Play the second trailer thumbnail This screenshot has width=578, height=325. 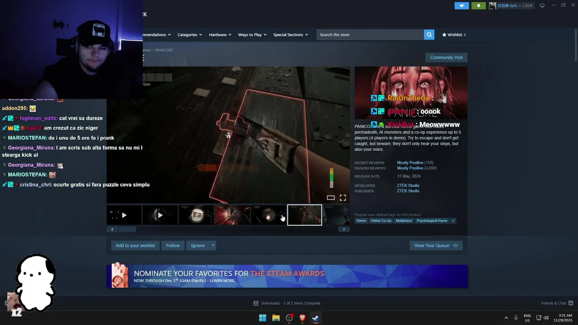coord(160,215)
